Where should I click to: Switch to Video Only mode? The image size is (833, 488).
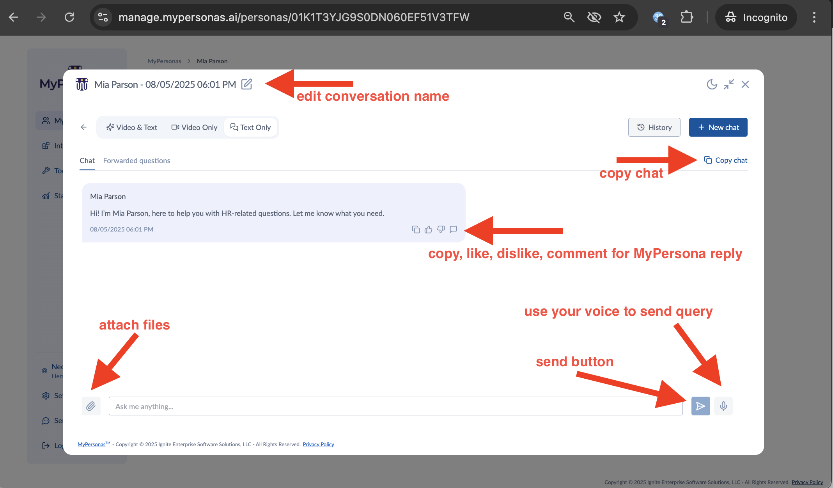(194, 127)
